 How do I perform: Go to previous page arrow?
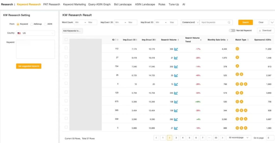click(156, 138)
